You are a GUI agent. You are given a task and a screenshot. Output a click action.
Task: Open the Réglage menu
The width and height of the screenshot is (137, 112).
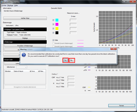(x=10, y=6)
